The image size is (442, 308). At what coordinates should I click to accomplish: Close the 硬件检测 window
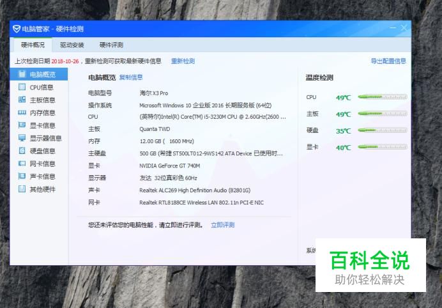404,27
